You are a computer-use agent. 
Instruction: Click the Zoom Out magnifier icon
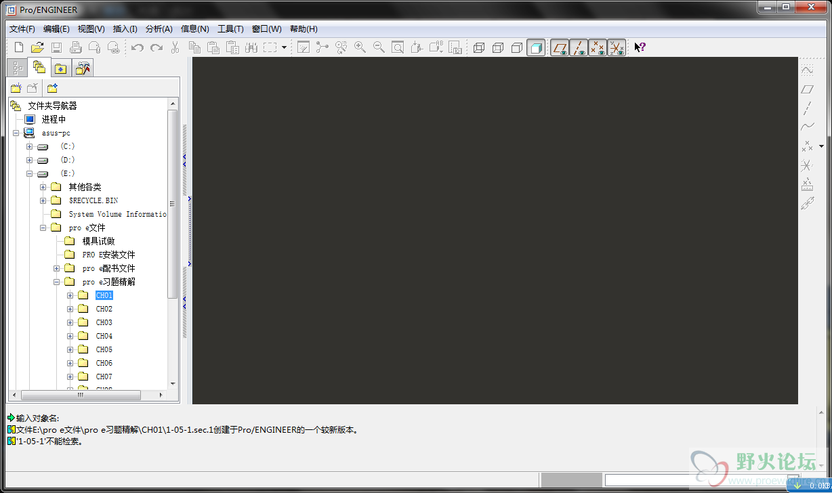point(379,47)
